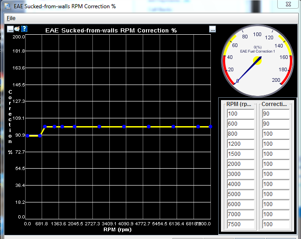Click the RPM field containing 800
Viewport: 301px width, 239px height.
[x=240, y=134]
